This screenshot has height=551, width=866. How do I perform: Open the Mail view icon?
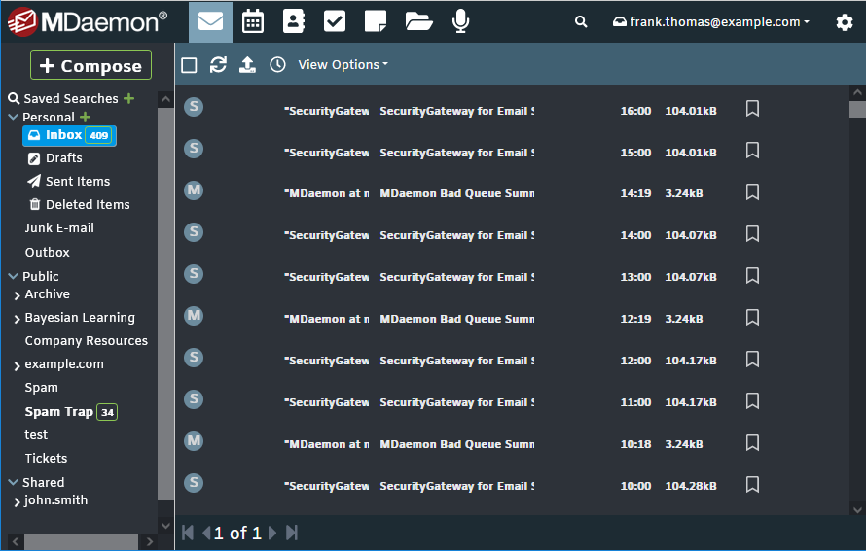210,21
